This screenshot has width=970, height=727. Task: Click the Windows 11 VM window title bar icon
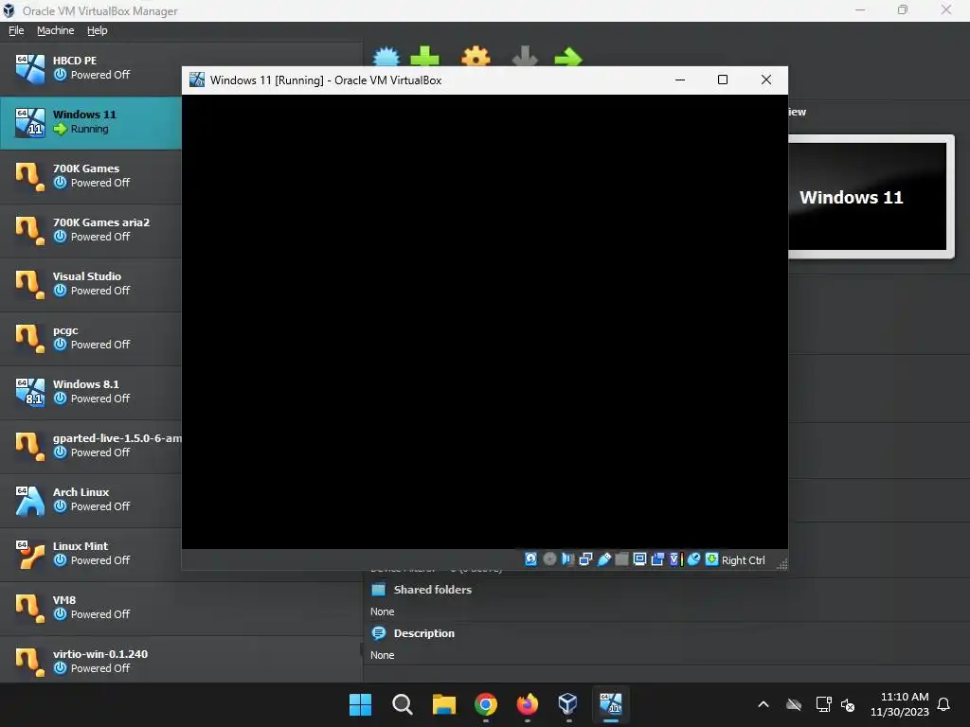click(197, 80)
